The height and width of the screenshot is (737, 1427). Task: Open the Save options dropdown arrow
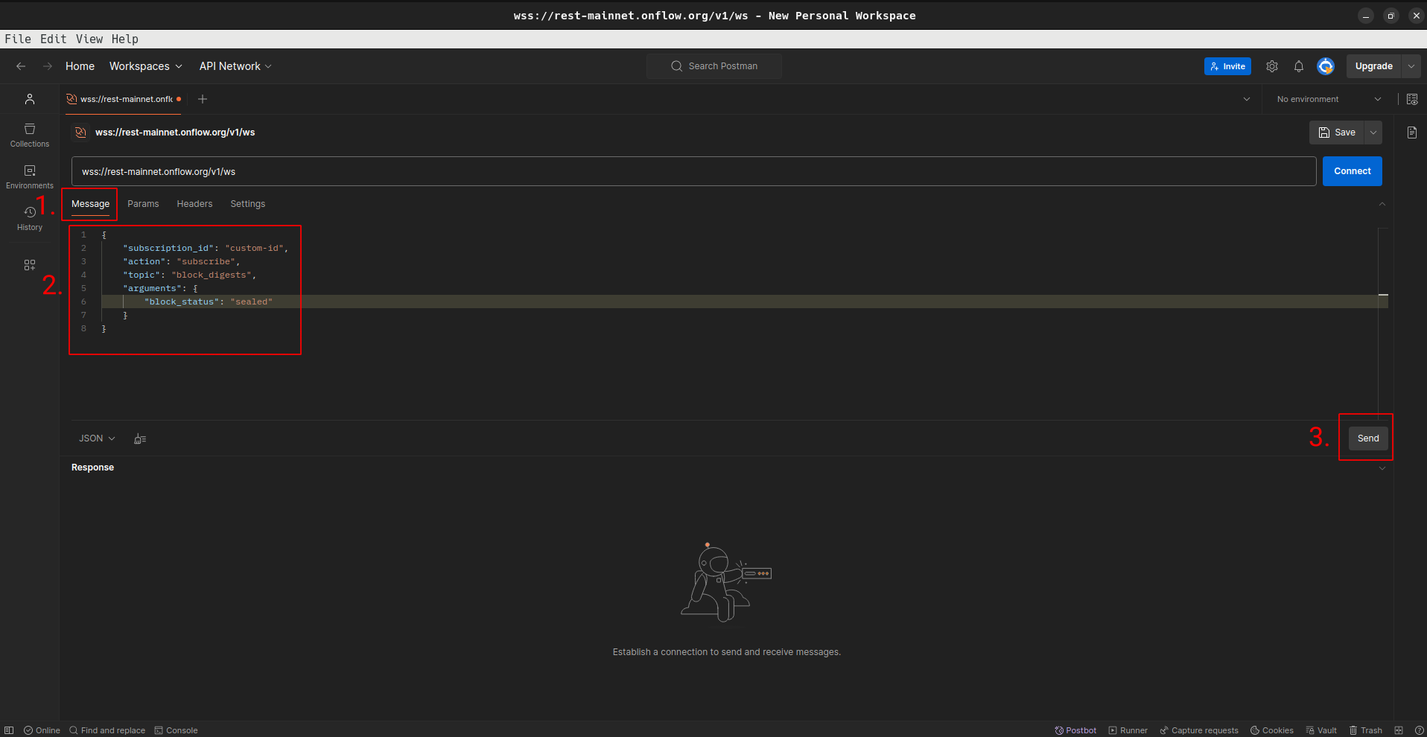tap(1373, 133)
